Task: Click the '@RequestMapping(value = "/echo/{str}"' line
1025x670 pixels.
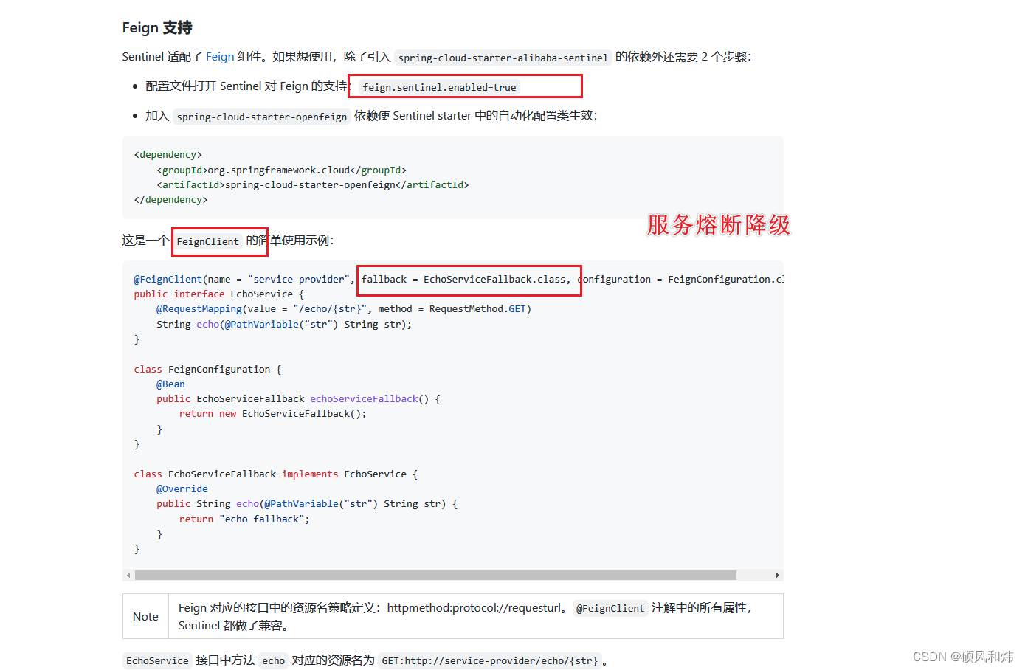Action: [344, 309]
